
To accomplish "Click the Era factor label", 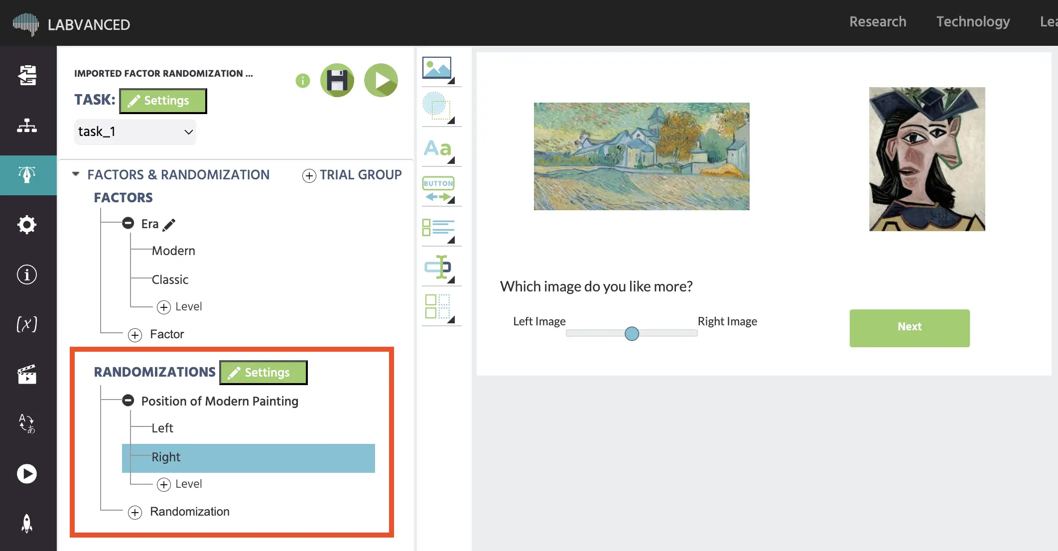I will pos(149,224).
